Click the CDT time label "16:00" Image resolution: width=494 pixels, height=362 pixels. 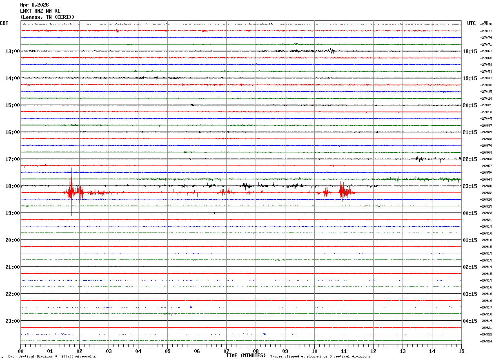(12, 132)
